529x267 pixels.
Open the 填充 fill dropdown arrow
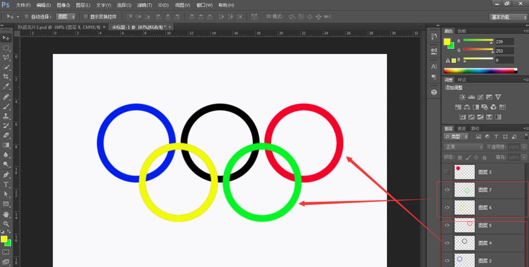(524, 158)
